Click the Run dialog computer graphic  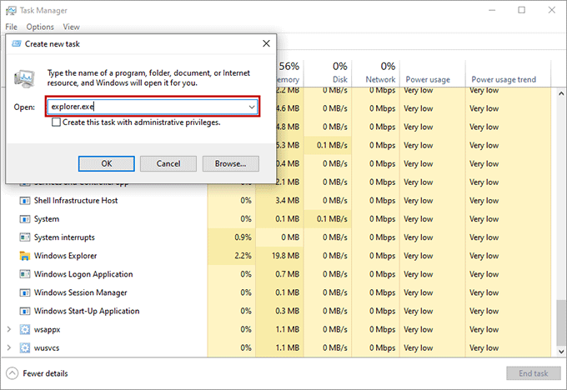tap(24, 79)
